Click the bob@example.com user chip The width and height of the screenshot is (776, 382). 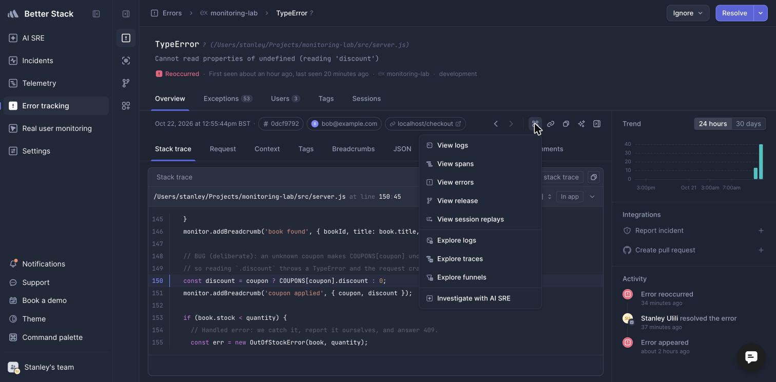344,124
